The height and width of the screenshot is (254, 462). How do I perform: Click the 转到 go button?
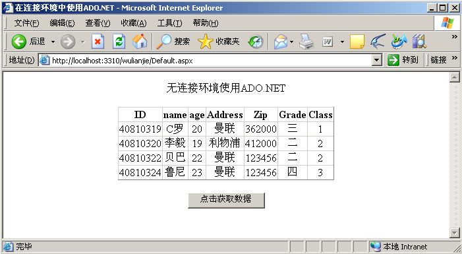403,60
